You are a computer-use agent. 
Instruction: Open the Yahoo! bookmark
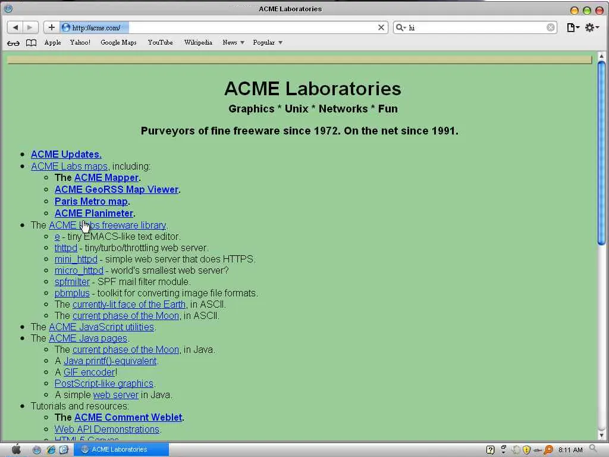click(80, 42)
